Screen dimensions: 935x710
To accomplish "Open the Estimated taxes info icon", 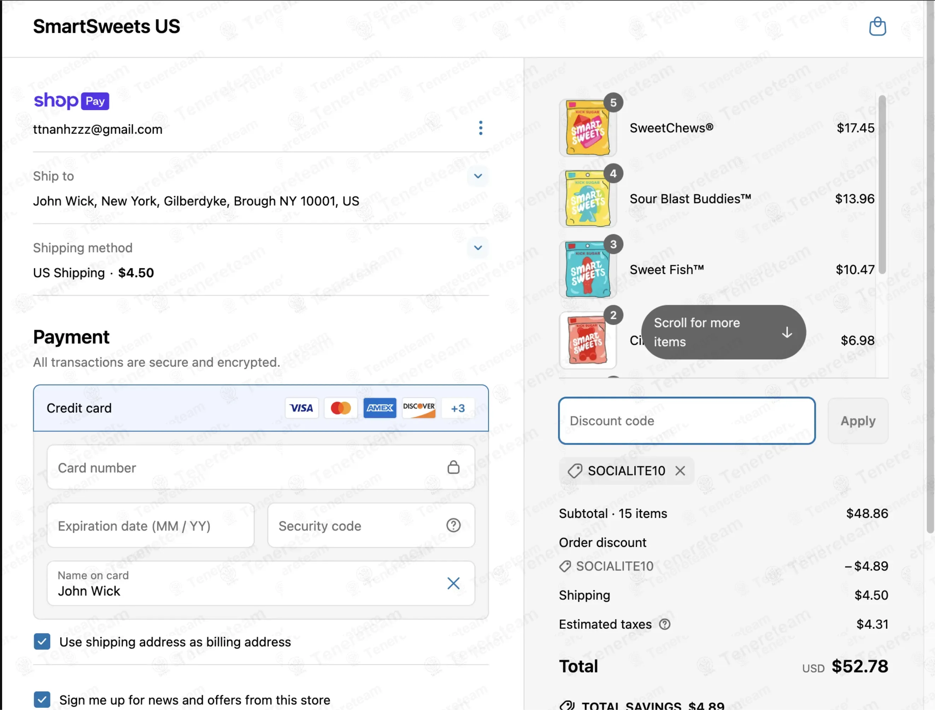I will 664,624.
